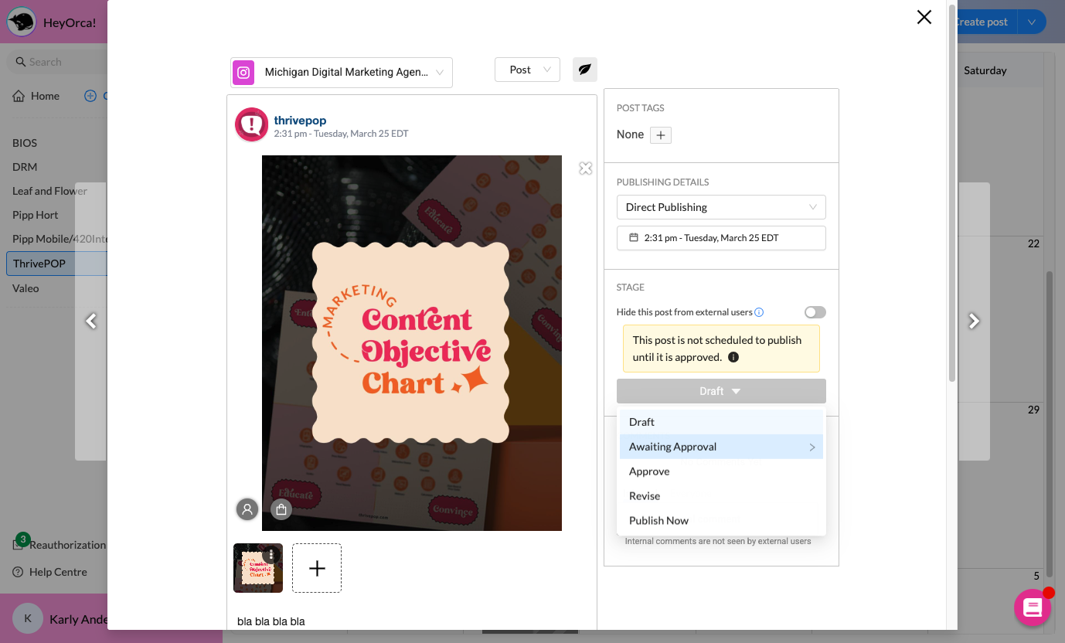Add a post tag with plus button
Image resolution: width=1065 pixels, height=643 pixels.
661,135
